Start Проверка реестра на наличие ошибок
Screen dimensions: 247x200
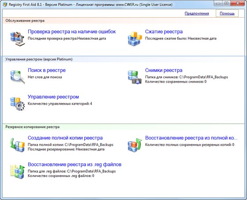(x=71, y=31)
